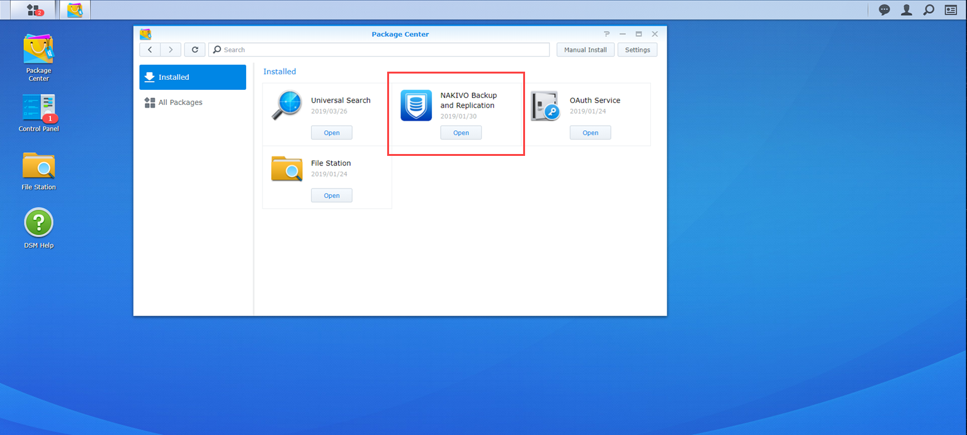The image size is (967, 435).
Task: Click the Manual Install button
Action: pyautogui.click(x=585, y=49)
